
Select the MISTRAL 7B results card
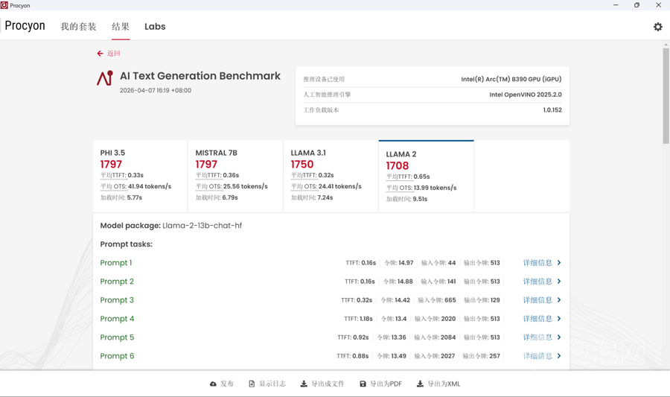[234, 176]
